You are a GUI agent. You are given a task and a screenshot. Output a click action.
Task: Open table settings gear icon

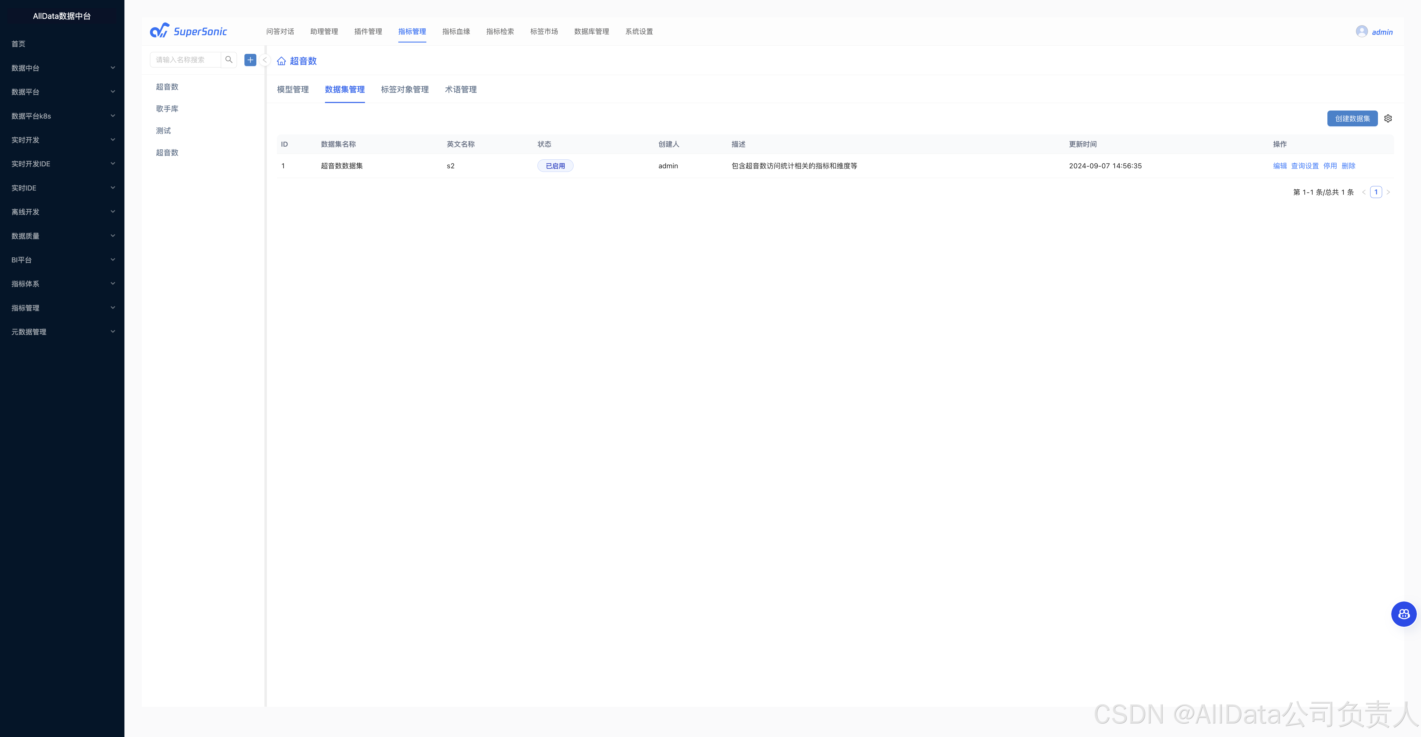click(1388, 119)
